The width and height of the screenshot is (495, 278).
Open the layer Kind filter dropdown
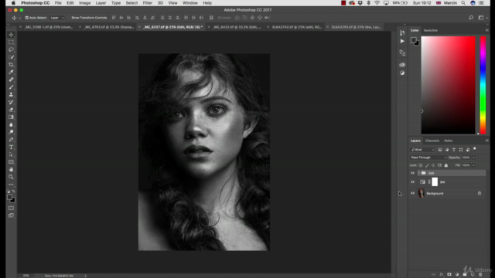coord(422,150)
